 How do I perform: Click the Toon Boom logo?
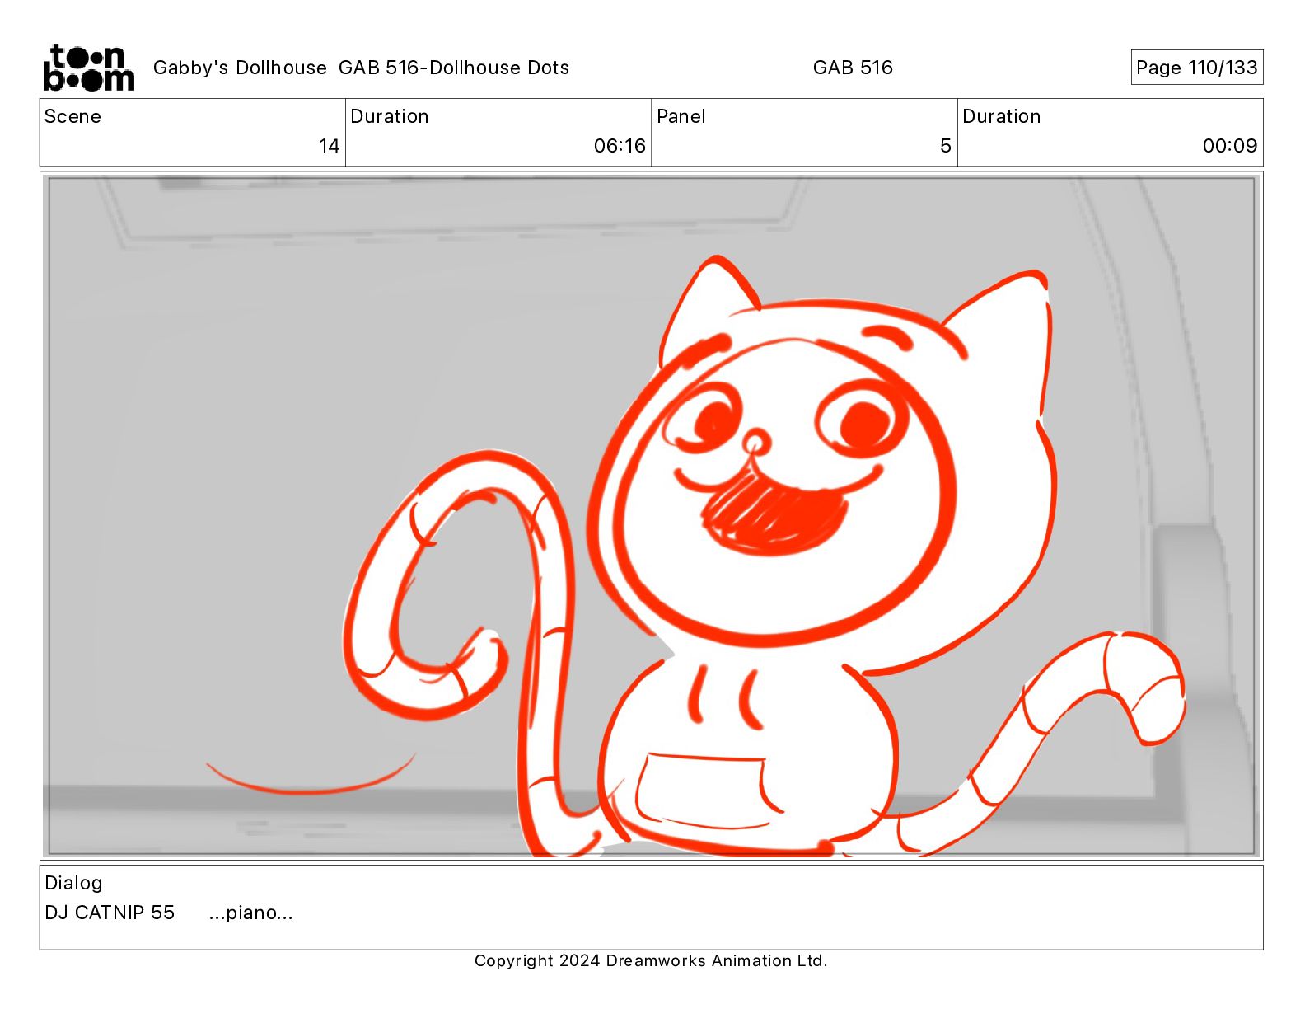[88, 68]
